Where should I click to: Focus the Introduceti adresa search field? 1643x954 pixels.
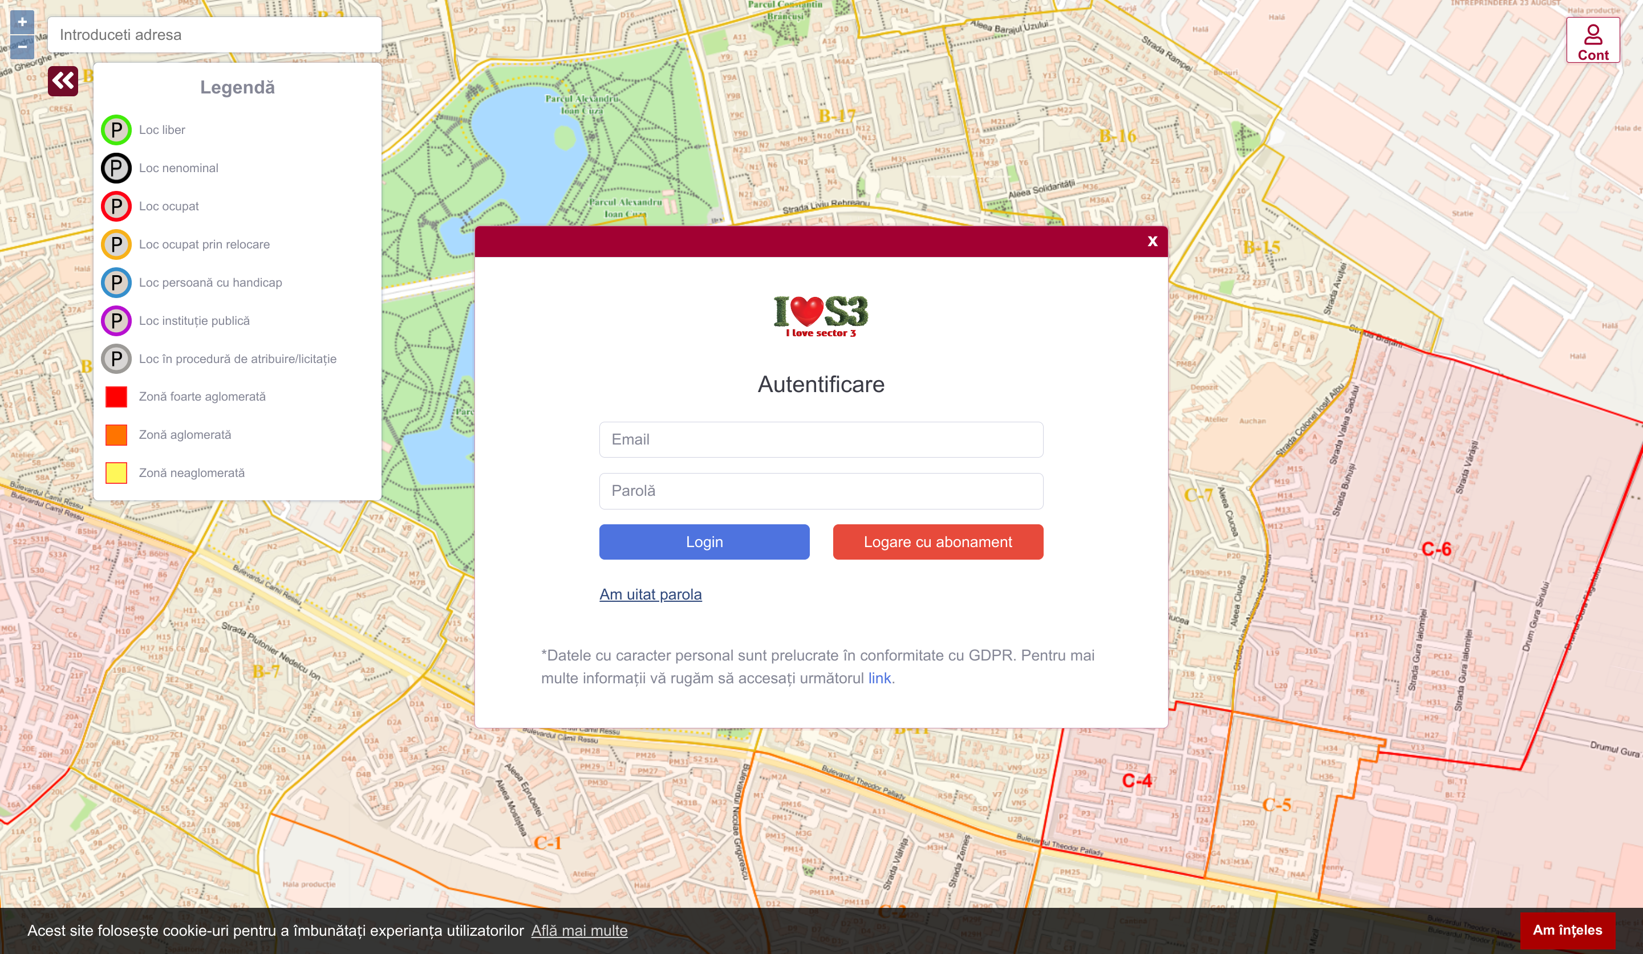tap(214, 35)
